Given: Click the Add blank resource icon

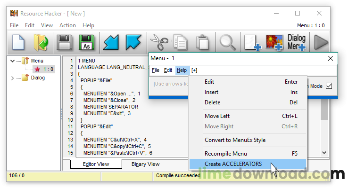Looking at the screenshot, I should tap(253, 42).
